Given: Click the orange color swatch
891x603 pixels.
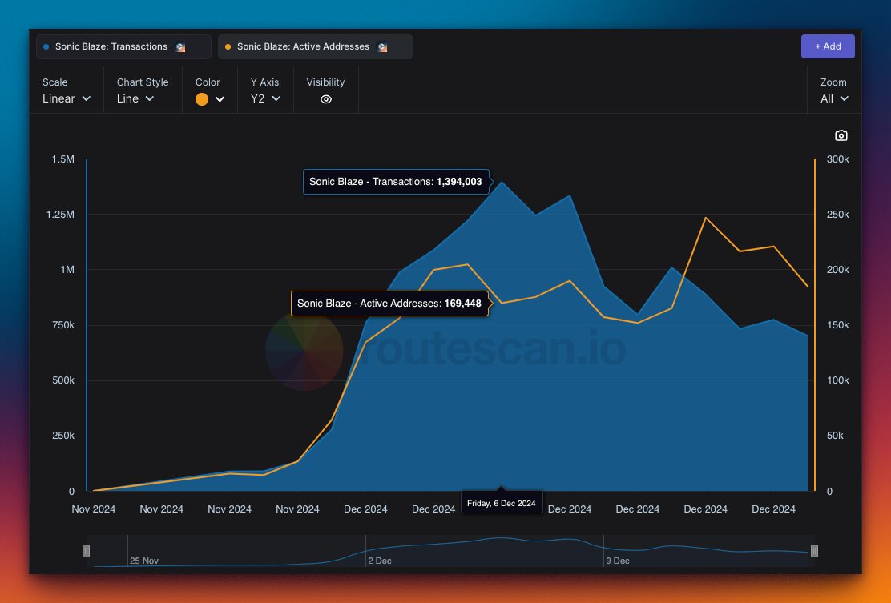Looking at the screenshot, I should (202, 99).
